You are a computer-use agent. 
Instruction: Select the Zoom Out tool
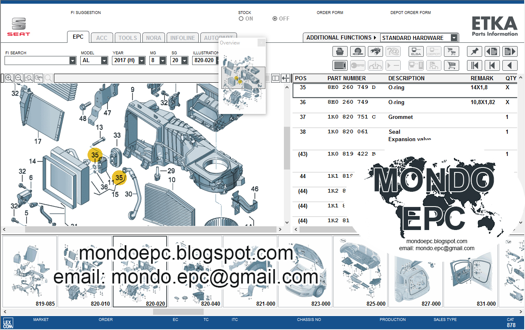click(x=19, y=78)
